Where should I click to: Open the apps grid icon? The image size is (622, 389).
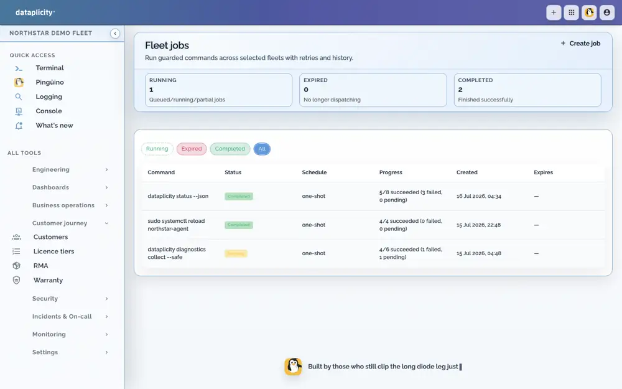coord(571,12)
